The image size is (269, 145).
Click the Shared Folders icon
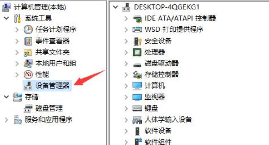click(x=28, y=52)
